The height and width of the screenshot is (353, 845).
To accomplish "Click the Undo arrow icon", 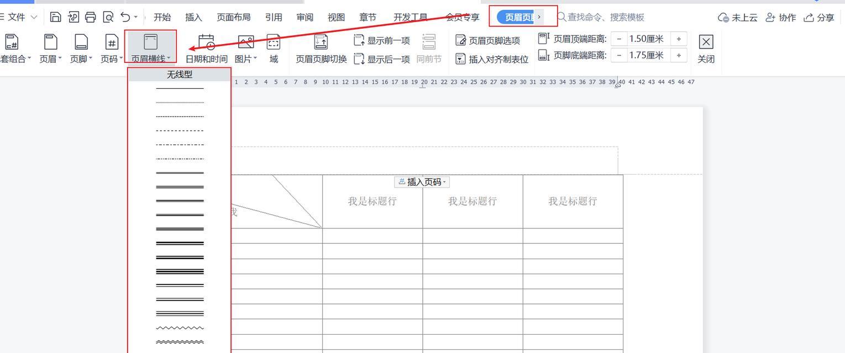I will (x=125, y=17).
